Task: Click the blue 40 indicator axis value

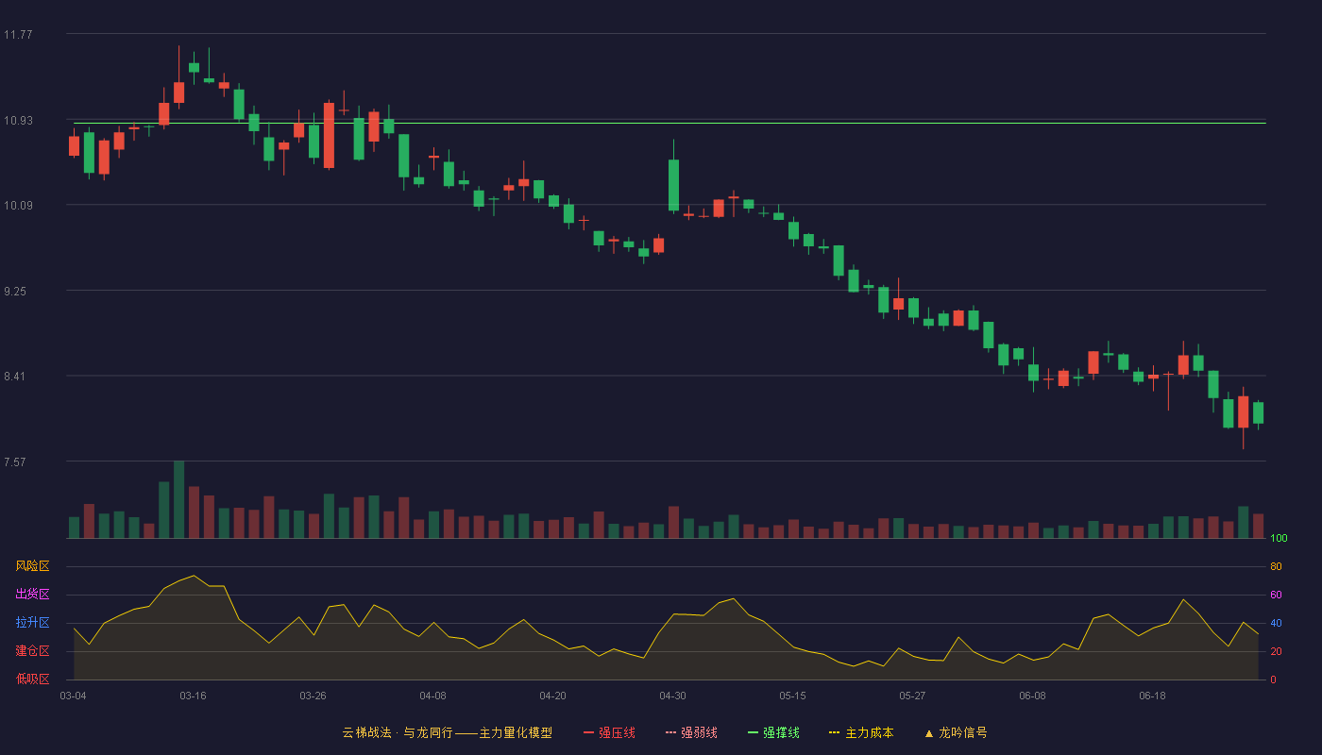Action: 1276,623
